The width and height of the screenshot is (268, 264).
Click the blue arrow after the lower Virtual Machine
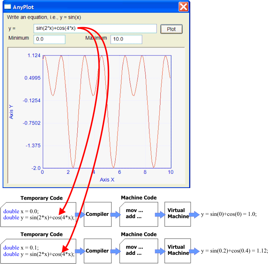(194, 251)
